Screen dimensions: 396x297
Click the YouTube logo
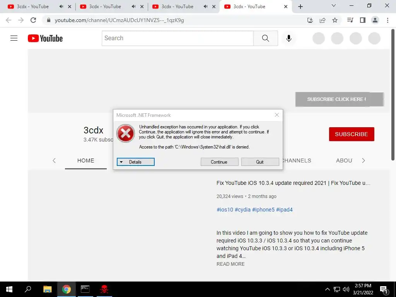[x=45, y=38]
